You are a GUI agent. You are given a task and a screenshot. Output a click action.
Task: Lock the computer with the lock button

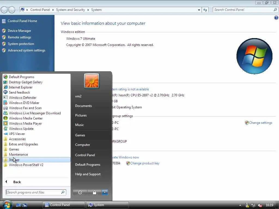coord(95,192)
